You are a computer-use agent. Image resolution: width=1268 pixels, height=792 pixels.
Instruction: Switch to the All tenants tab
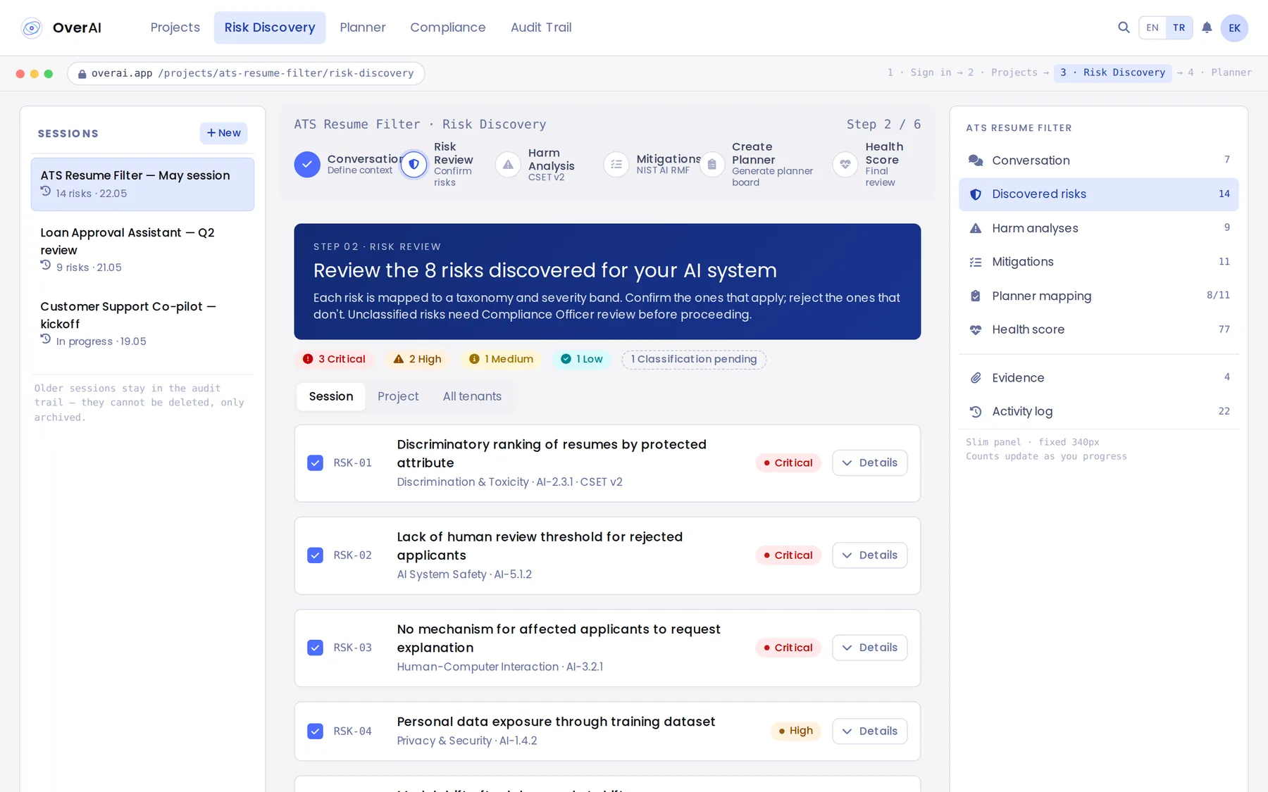(472, 396)
